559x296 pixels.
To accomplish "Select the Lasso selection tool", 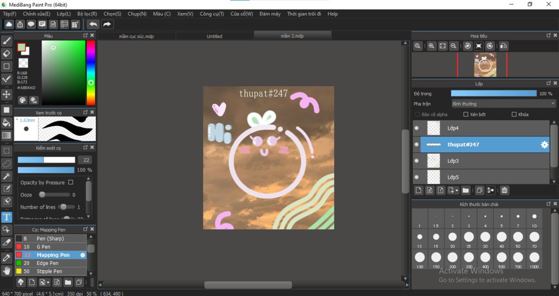I will [x=7, y=164].
